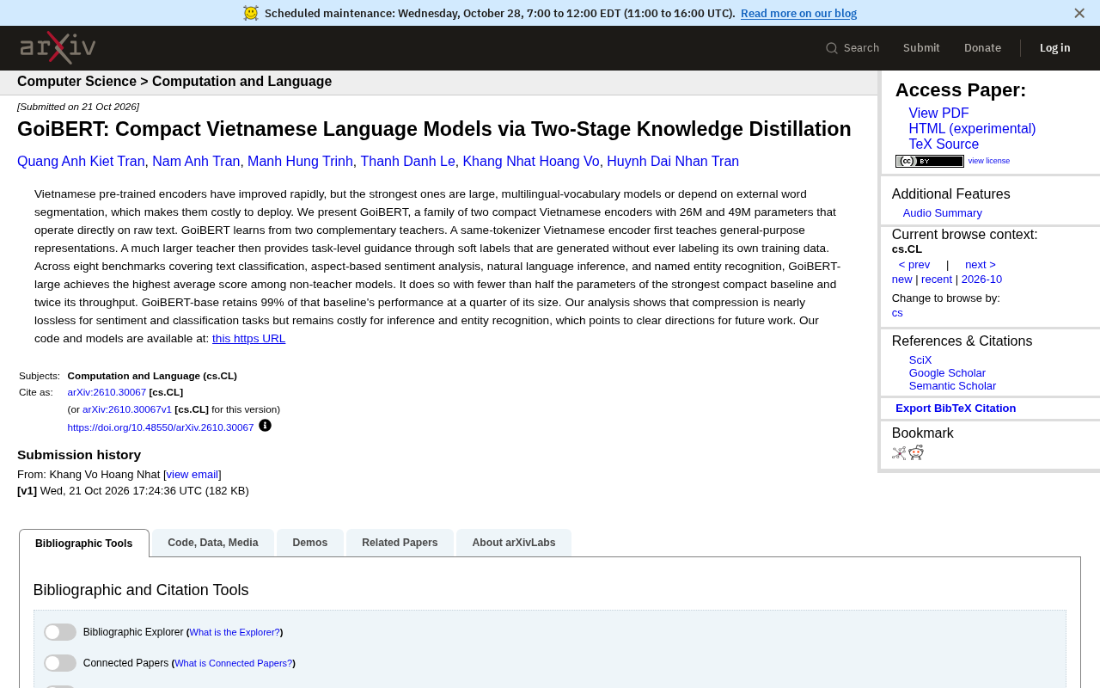1100x688 pixels.
Task: Enable the Connected Papers toggle
Action: pyautogui.click(x=60, y=663)
